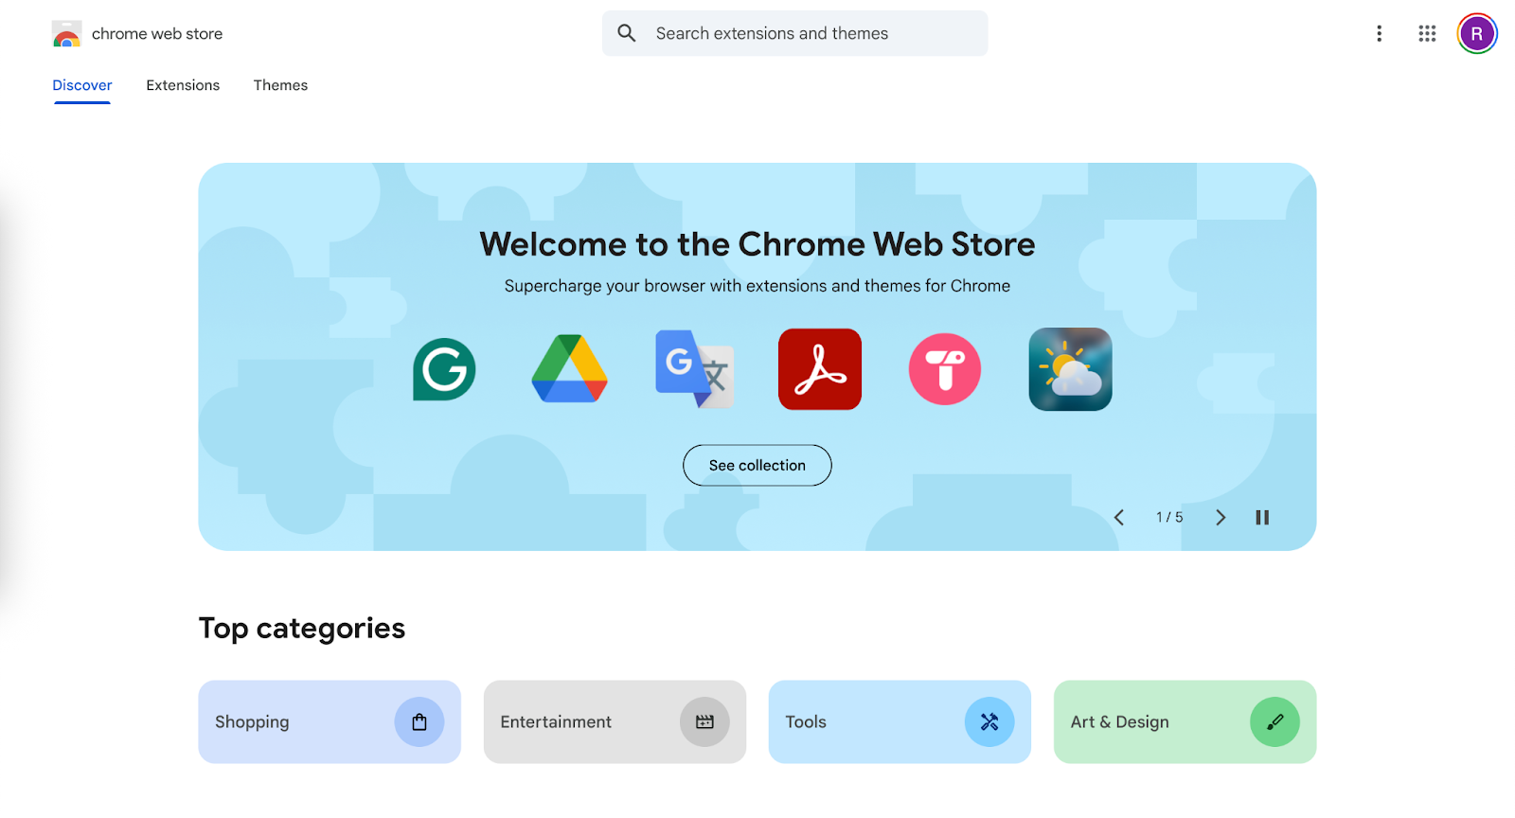Screen dimensions: 1515x818
Task: Click the Entertainment clapperboard icon
Action: pos(704,722)
